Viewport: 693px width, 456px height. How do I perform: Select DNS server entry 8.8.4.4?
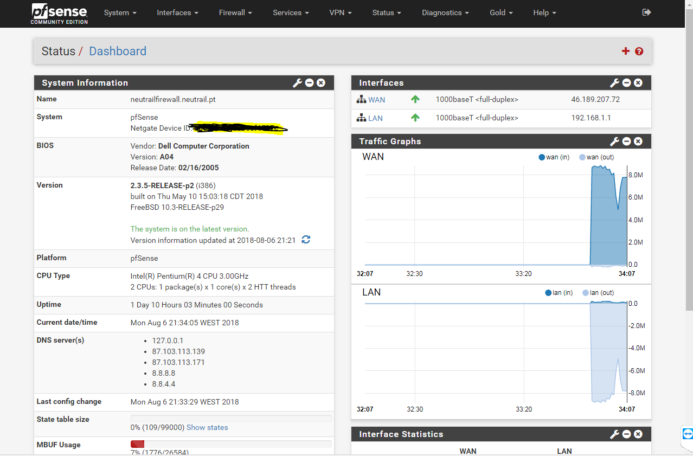pos(164,384)
